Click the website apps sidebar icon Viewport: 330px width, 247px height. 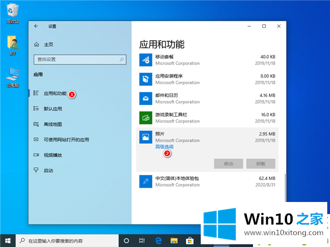pos(36,139)
